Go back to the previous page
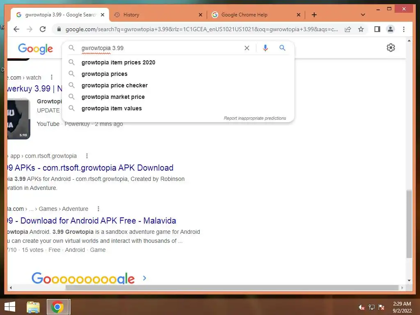 (x=16, y=29)
